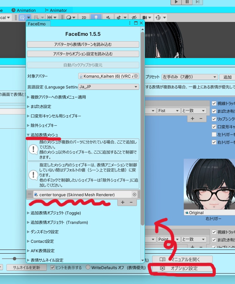
Task: Open the draw mode shading sphere icon
Action: 69,17
